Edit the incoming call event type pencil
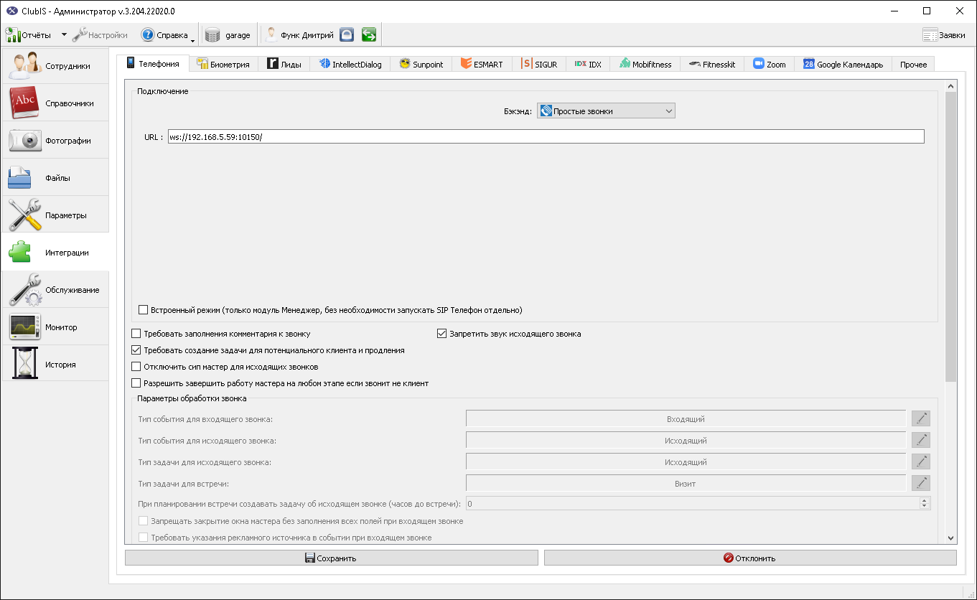 (x=921, y=419)
